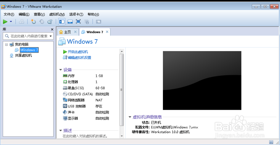The width and height of the screenshot is (280, 145).
Task: Close the Windows 7 tab
Action: (107, 32)
